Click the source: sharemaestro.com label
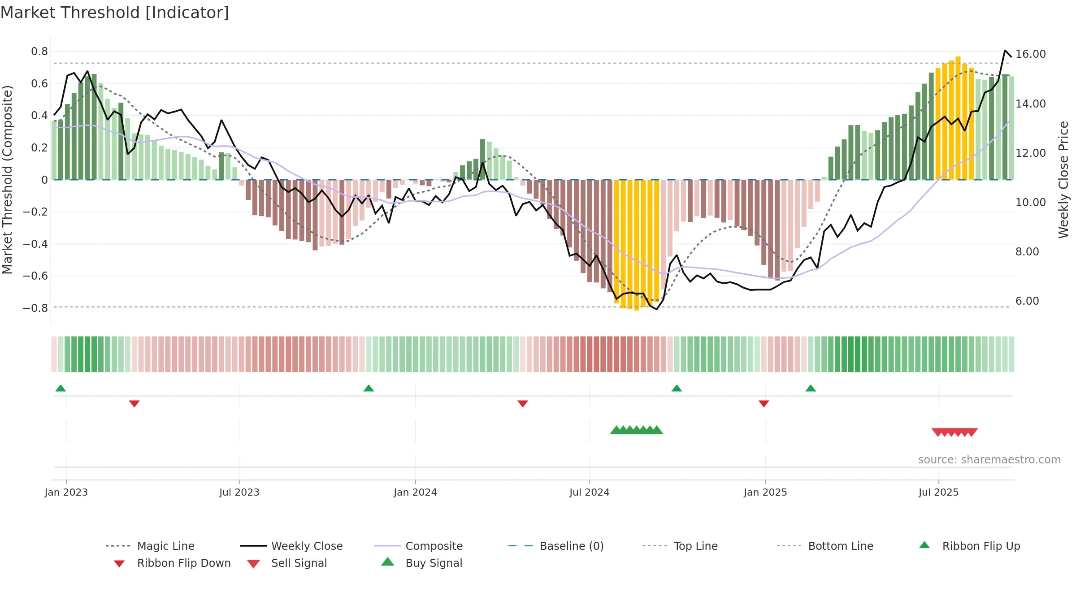The width and height of the screenshot is (1076, 605). (x=989, y=460)
